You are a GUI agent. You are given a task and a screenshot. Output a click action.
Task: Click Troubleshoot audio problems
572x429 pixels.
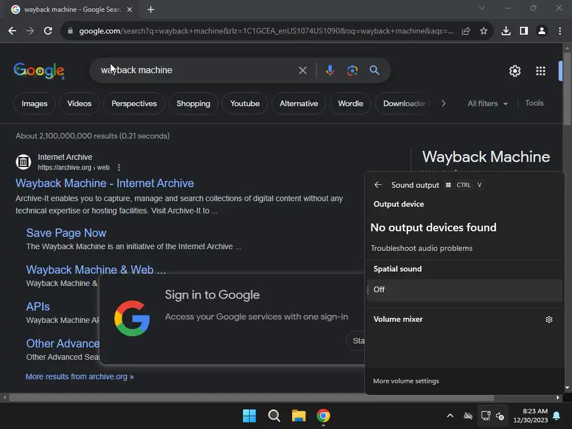pos(421,248)
